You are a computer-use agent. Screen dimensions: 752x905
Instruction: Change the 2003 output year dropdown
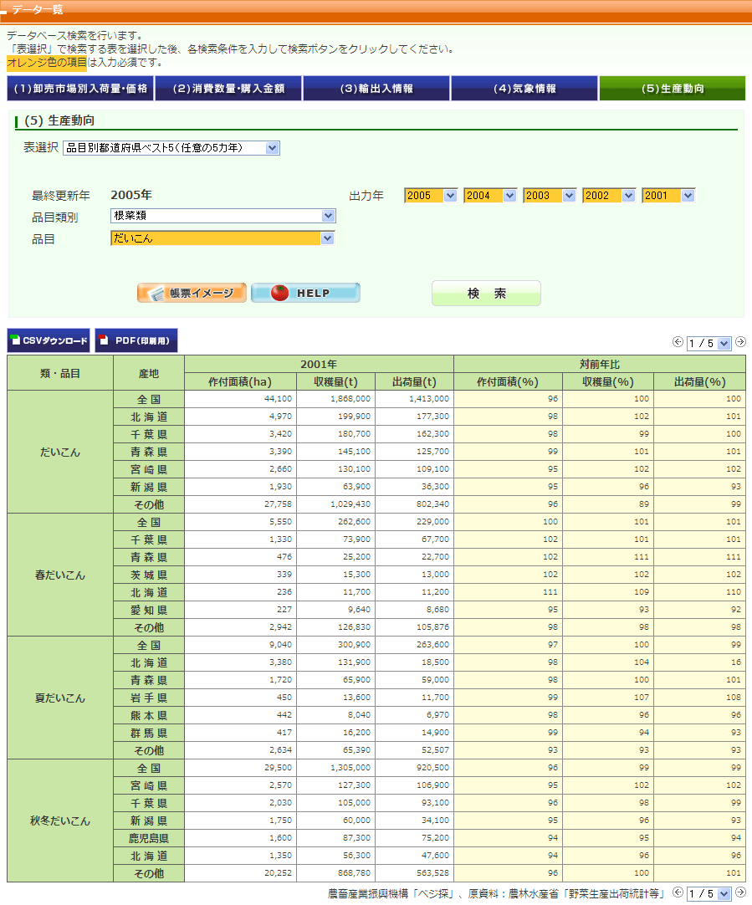coord(550,196)
